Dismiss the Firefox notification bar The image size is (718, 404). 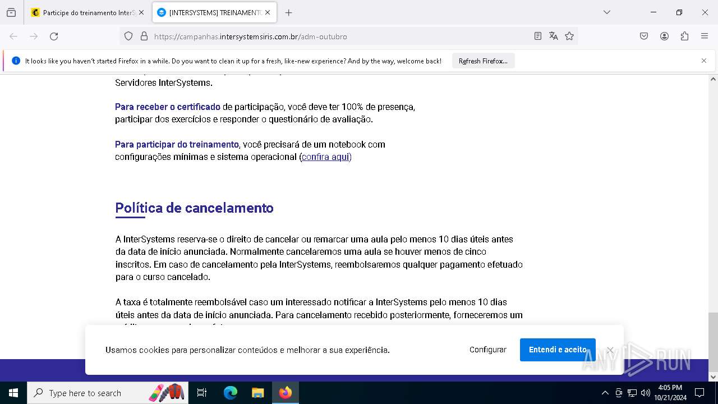point(704,61)
